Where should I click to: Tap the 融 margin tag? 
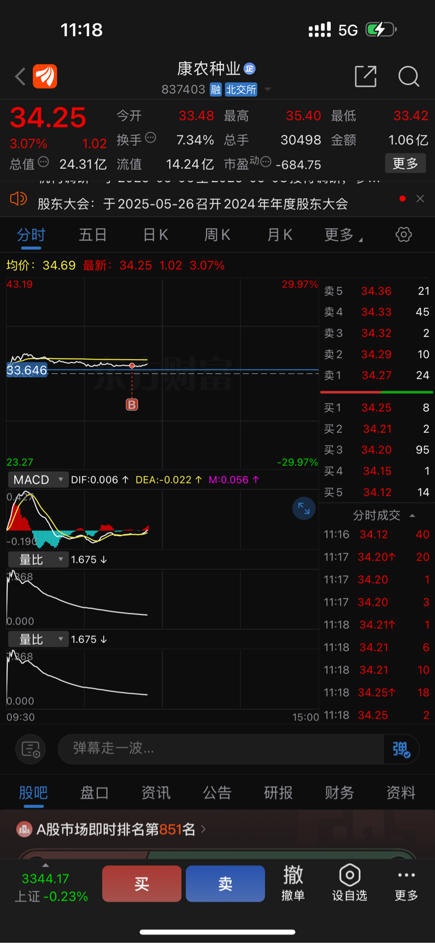click(x=215, y=89)
